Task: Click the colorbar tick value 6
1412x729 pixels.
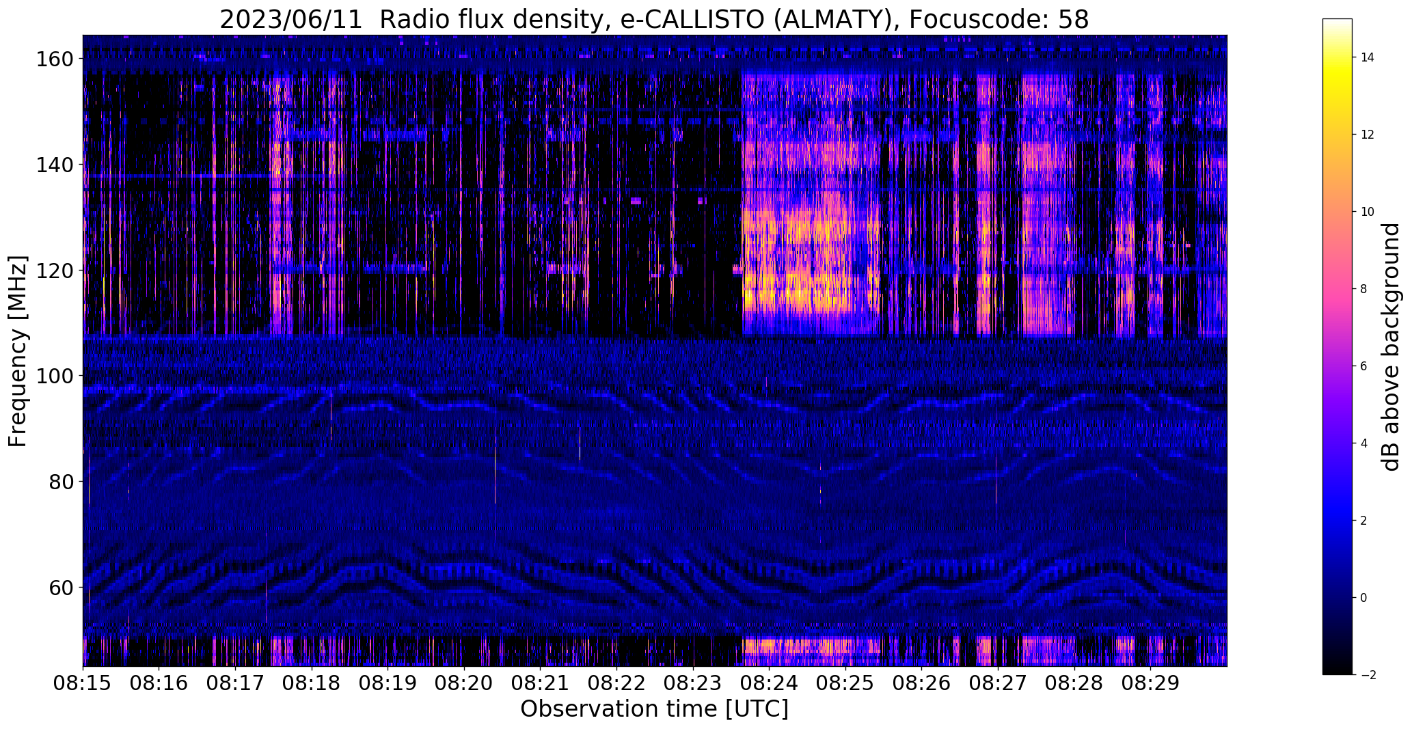Action: click(1363, 366)
